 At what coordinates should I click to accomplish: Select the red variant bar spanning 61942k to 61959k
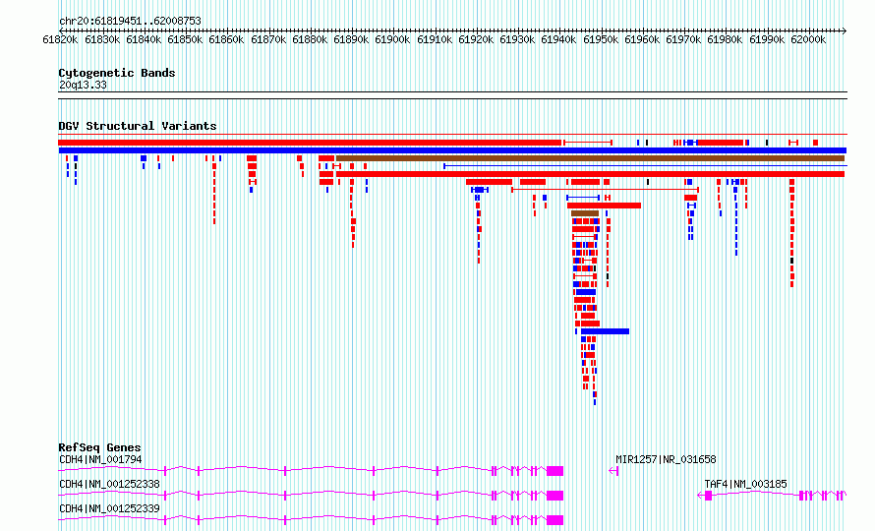tap(604, 206)
